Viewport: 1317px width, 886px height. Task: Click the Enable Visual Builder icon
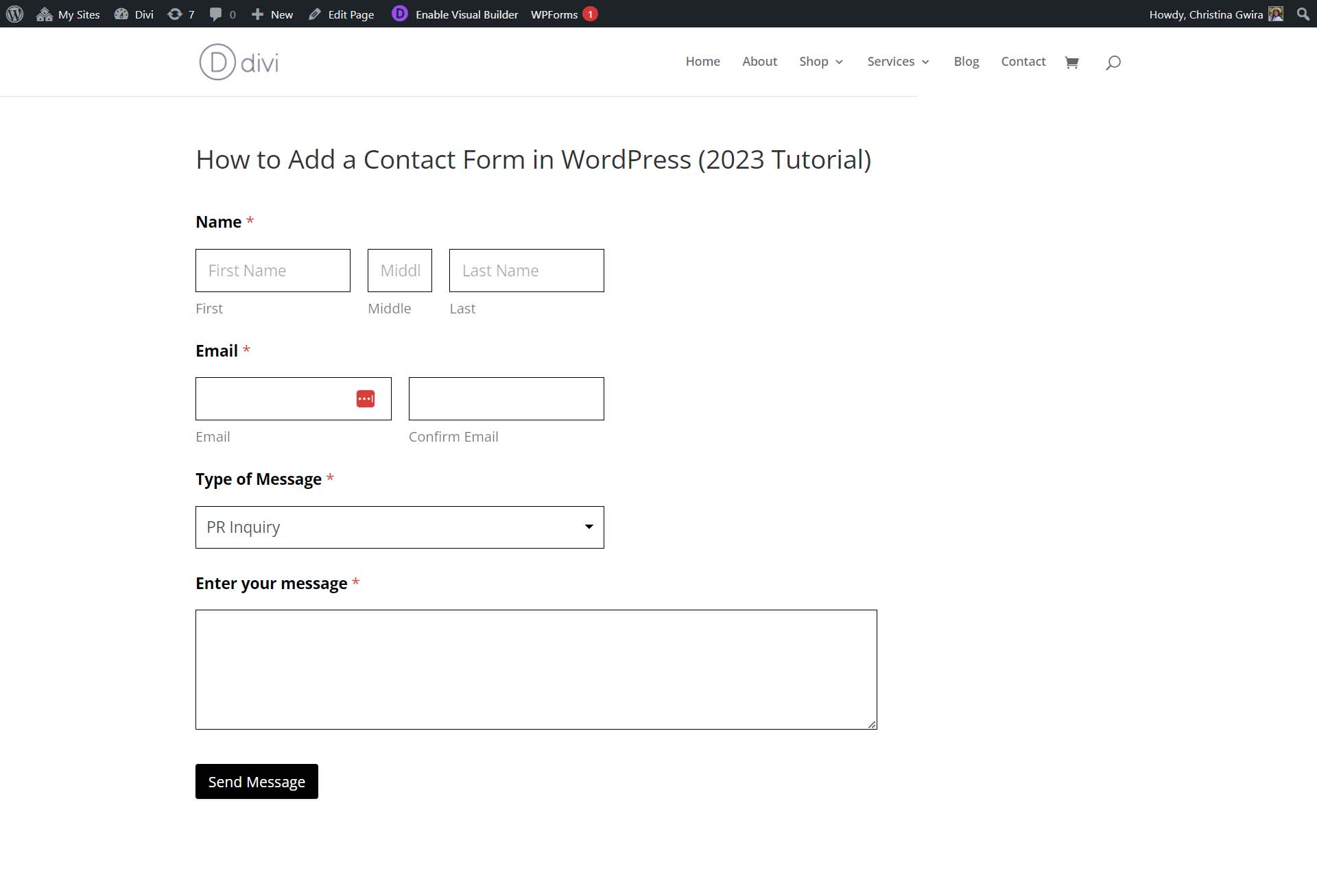(399, 14)
